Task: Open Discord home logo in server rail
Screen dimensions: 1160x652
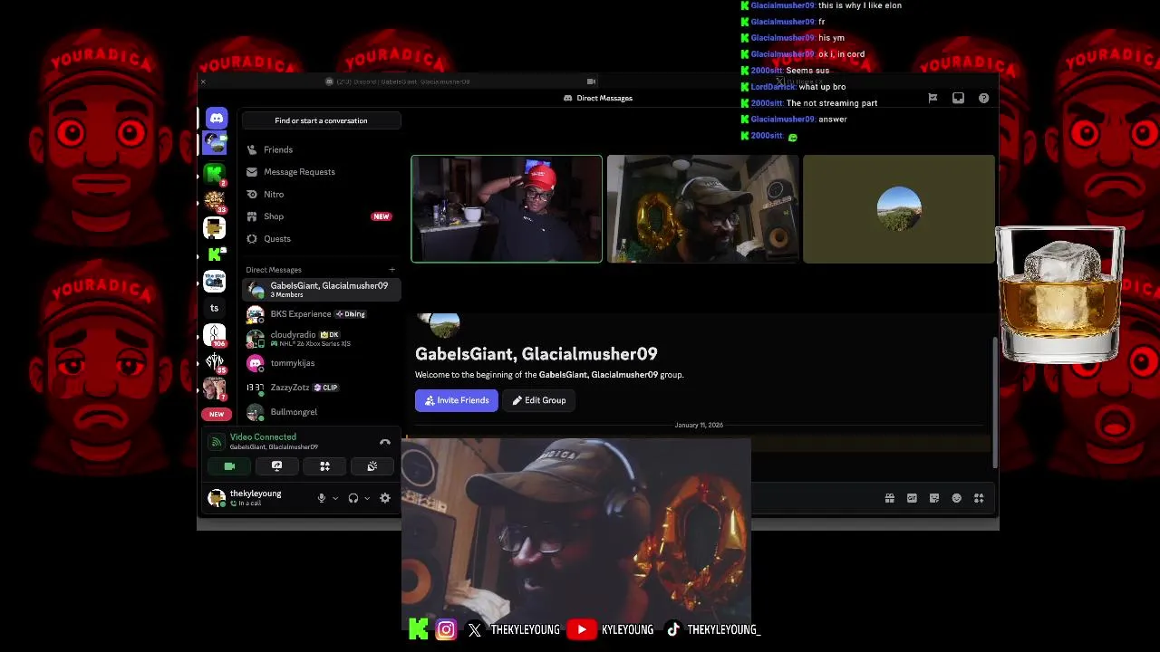Action: (x=216, y=119)
